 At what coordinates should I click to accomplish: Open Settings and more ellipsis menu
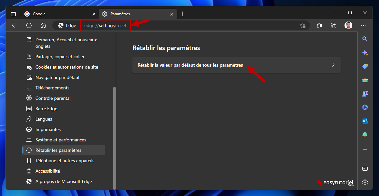click(x=363, y=25)
